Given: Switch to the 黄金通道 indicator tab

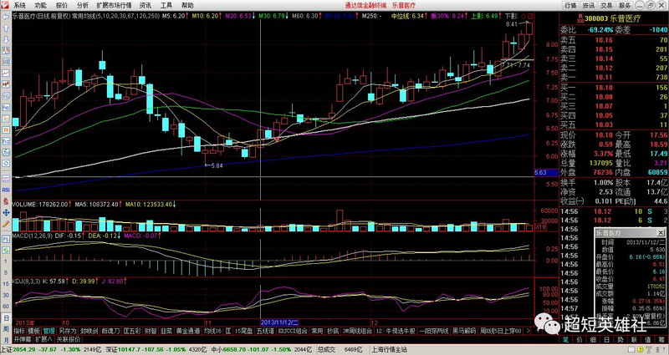Looking at the screenshot, I should (184, 331).
